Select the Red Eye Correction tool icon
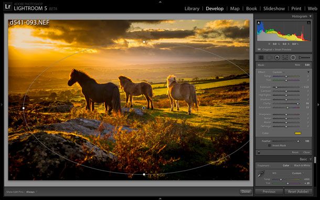The height and width of the screenshot is (200, 320). [x=277, y=58]
